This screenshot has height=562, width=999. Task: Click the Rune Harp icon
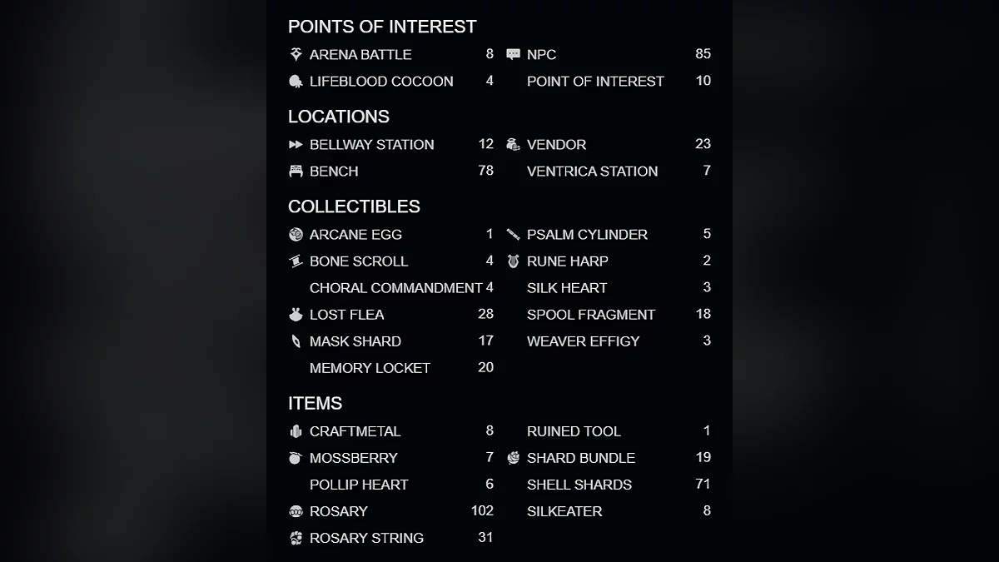coord(513,261)
